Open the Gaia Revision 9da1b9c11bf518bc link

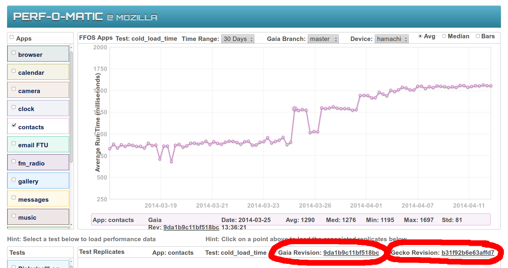351,253
